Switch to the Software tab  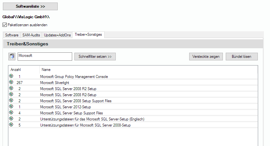(x=12, y=35)
